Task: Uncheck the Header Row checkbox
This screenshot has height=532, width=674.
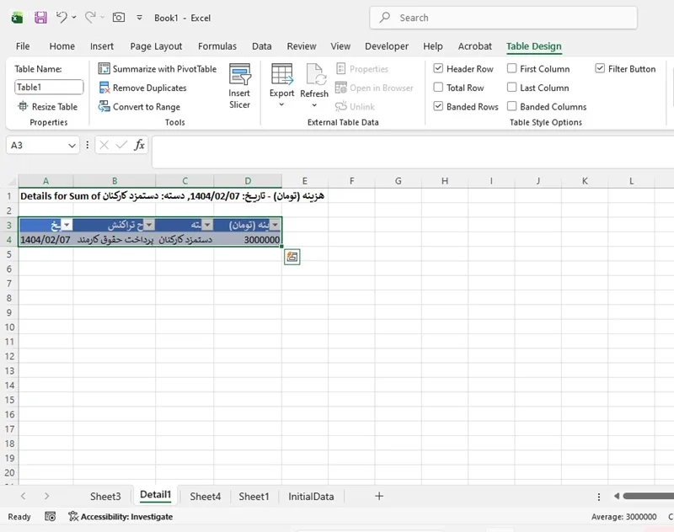Action: 438,69
